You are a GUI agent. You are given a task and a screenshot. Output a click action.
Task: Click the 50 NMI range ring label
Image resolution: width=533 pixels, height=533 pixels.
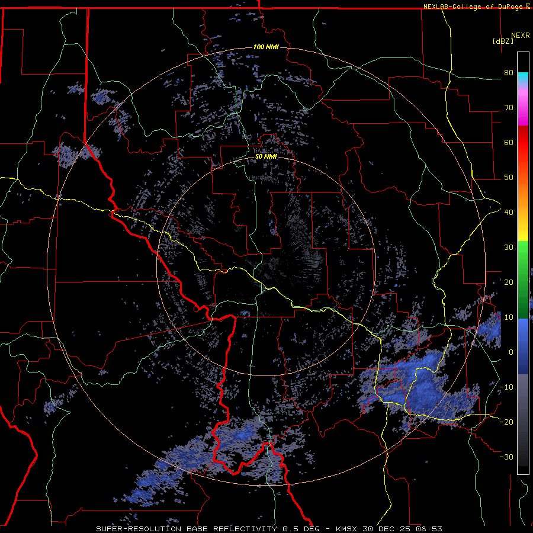pyautogui.click(x=266, y=157)
